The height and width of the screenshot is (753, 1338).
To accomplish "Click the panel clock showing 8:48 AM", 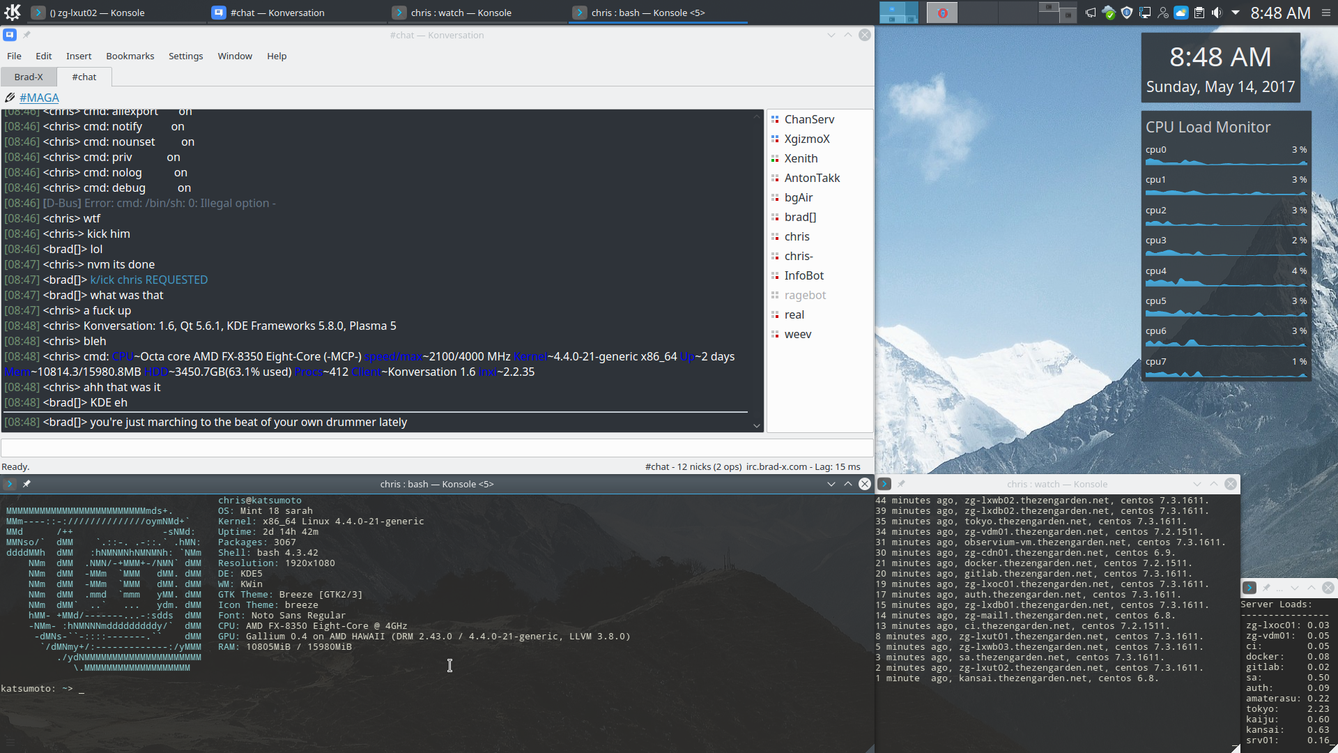I will 1280,13.
